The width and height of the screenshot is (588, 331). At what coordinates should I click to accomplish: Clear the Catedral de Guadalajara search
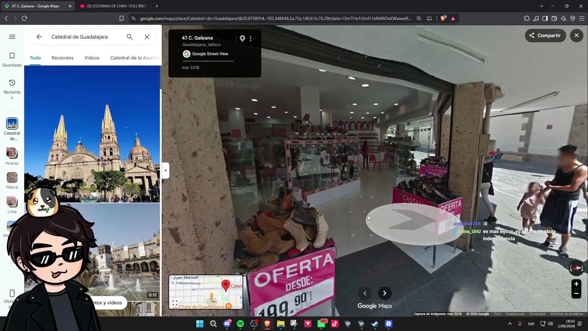pos(147,37)
